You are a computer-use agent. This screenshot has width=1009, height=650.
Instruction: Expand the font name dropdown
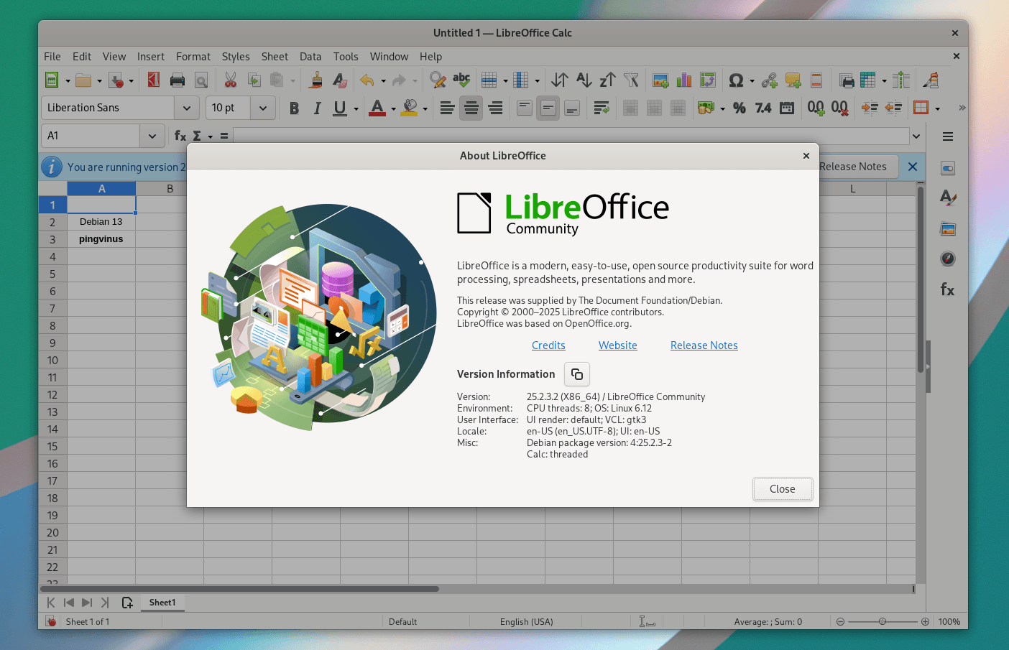pos(187,108)
